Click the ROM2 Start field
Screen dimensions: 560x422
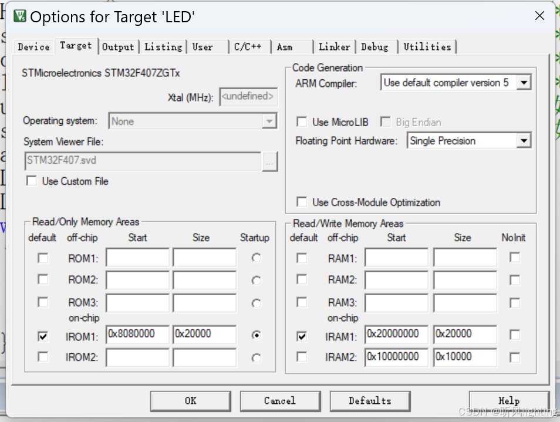(137, 280)
